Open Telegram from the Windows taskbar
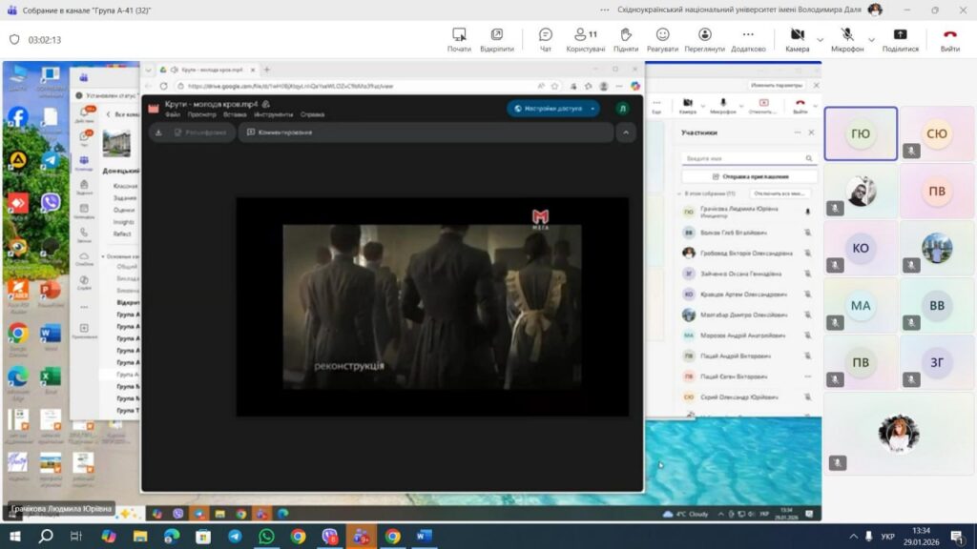 235,537
